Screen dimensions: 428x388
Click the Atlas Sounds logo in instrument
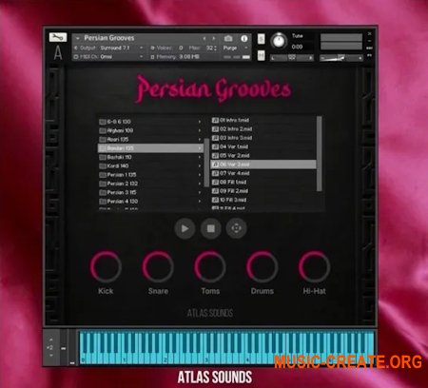pos(210,313)
